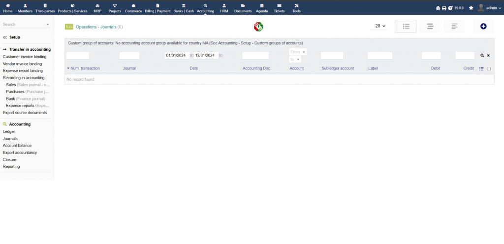Click the Billing | Payment icon
The image size is (504, 244).
tap(157, 5)
